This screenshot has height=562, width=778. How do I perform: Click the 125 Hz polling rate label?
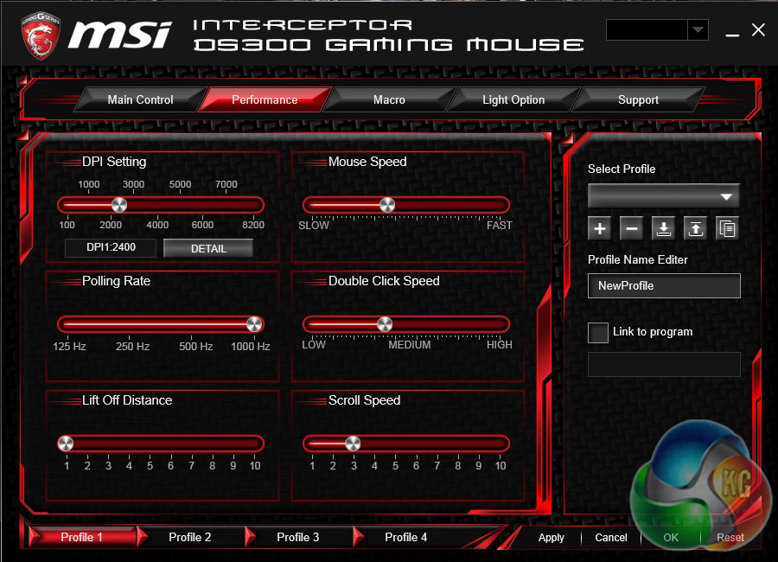coord(69,346)
